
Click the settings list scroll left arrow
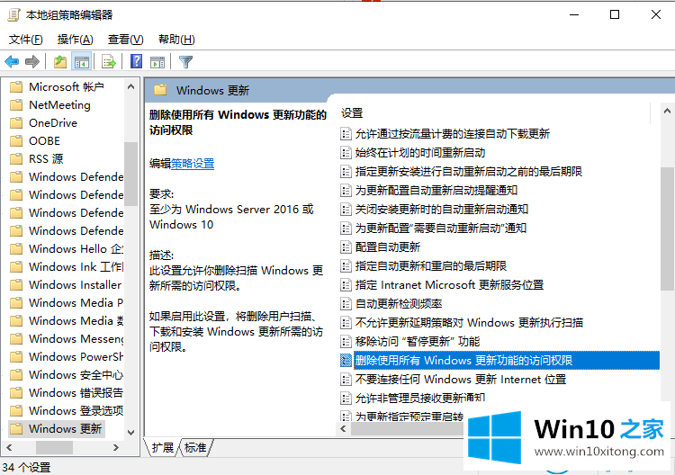click(x=343, y=428)
